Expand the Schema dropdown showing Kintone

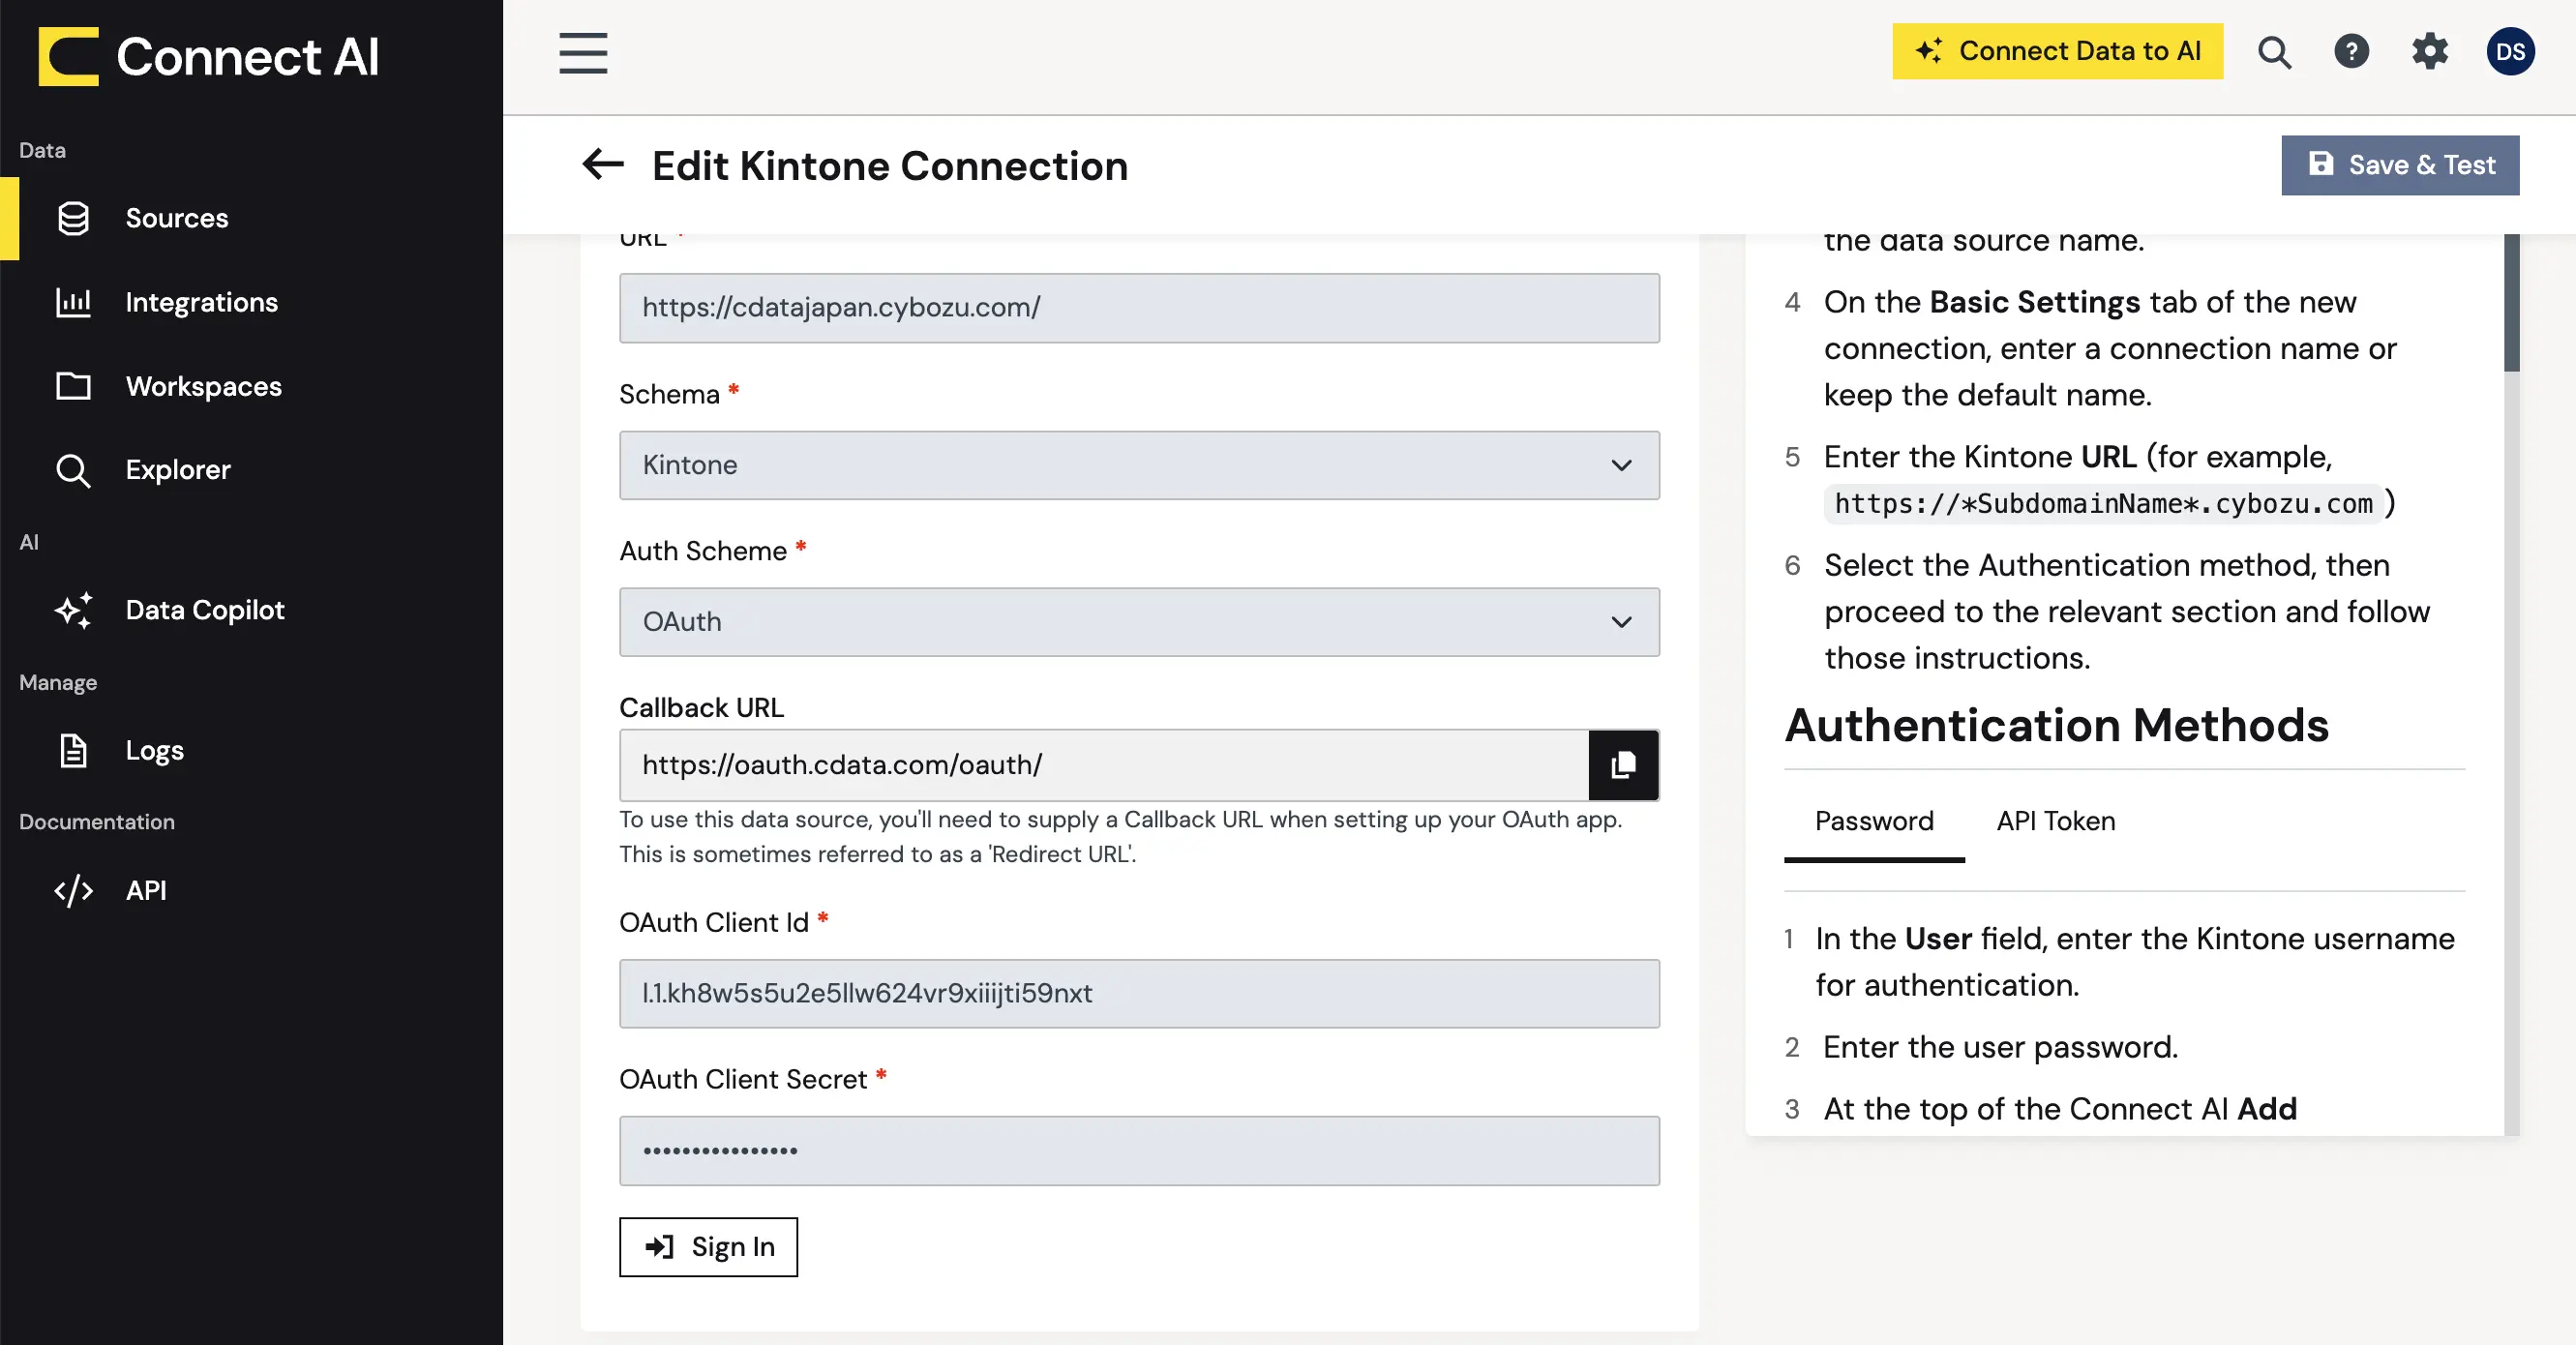[1139, 465]
